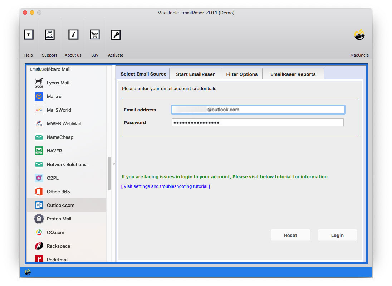
Task: Select the MWEB WebMail icon
Action: pyautogui.click(x=39, y=123)
